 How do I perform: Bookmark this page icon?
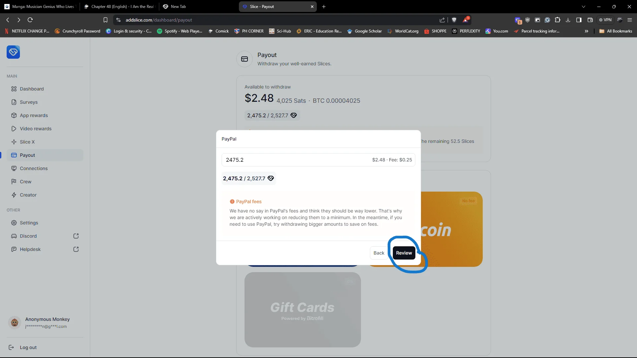[x=106, y=20]
